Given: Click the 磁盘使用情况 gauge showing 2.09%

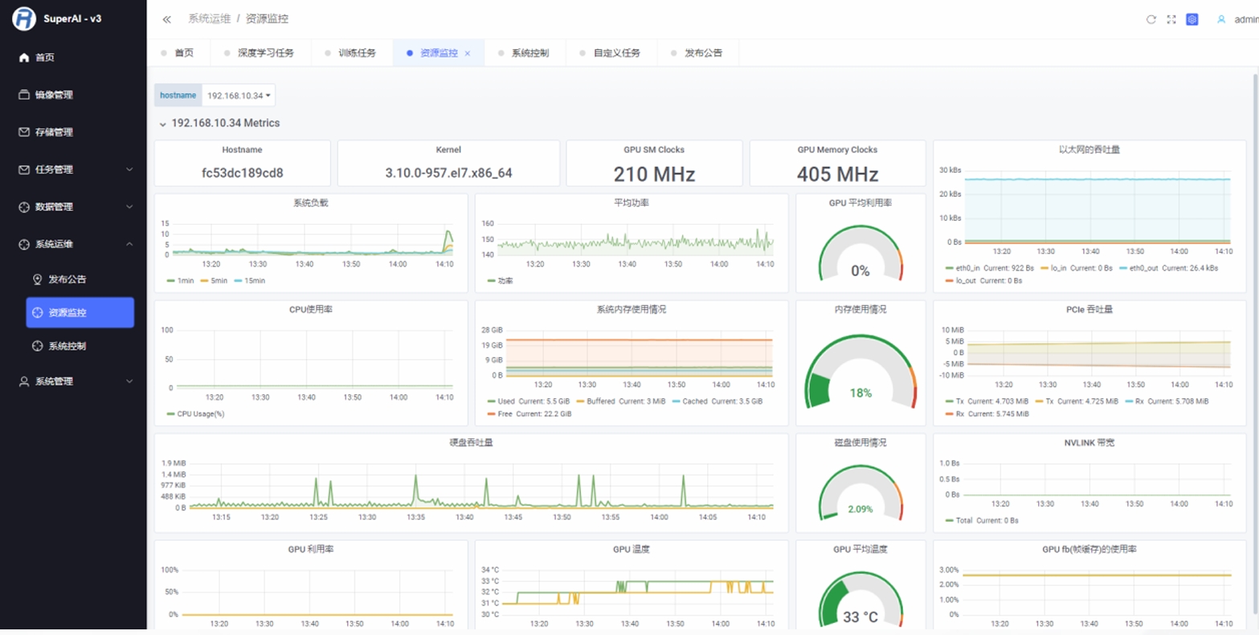Looking at the screenshot, I should [860, 491].
